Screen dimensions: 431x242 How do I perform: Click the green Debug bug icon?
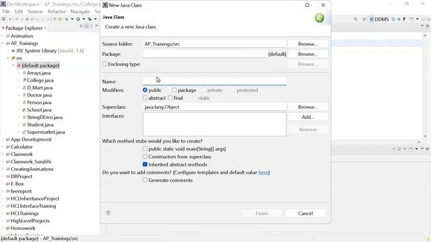(67, 19)
